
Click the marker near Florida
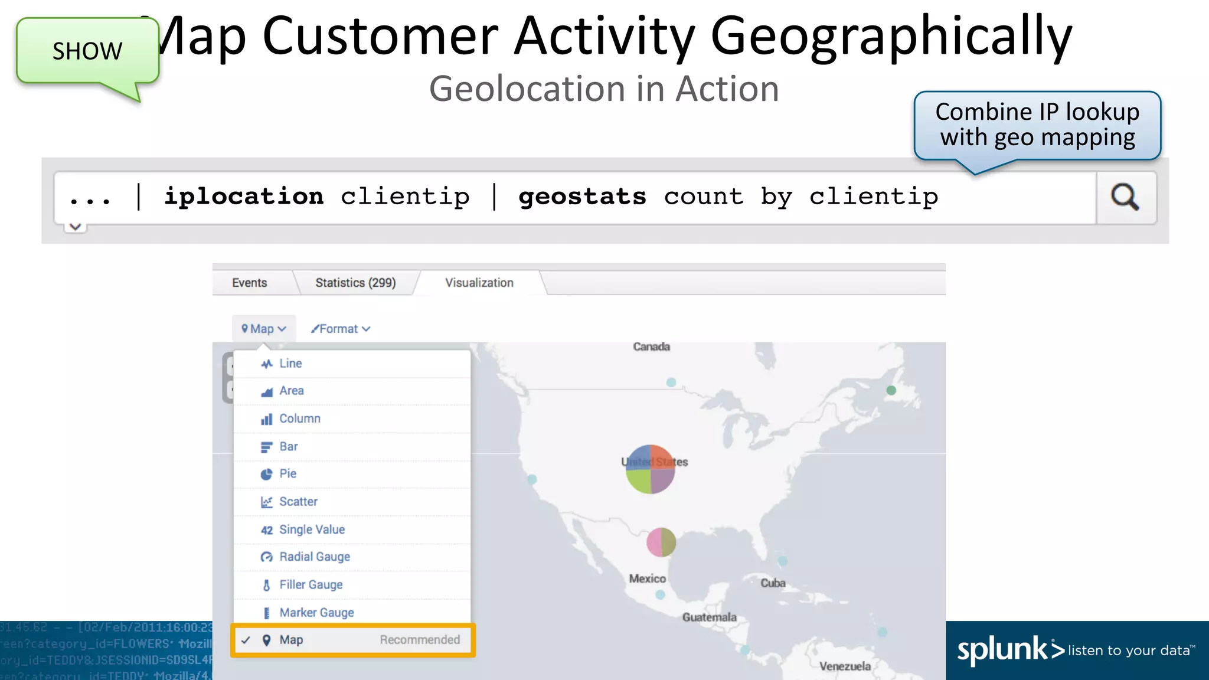tap(783, 561)
